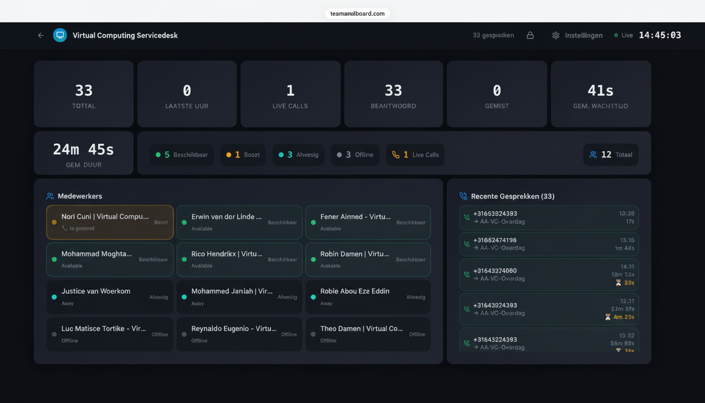Open recent call +31653824393 at 13:38
The width and height of the screenshot is (705, 403).
[x=549, y=217]
